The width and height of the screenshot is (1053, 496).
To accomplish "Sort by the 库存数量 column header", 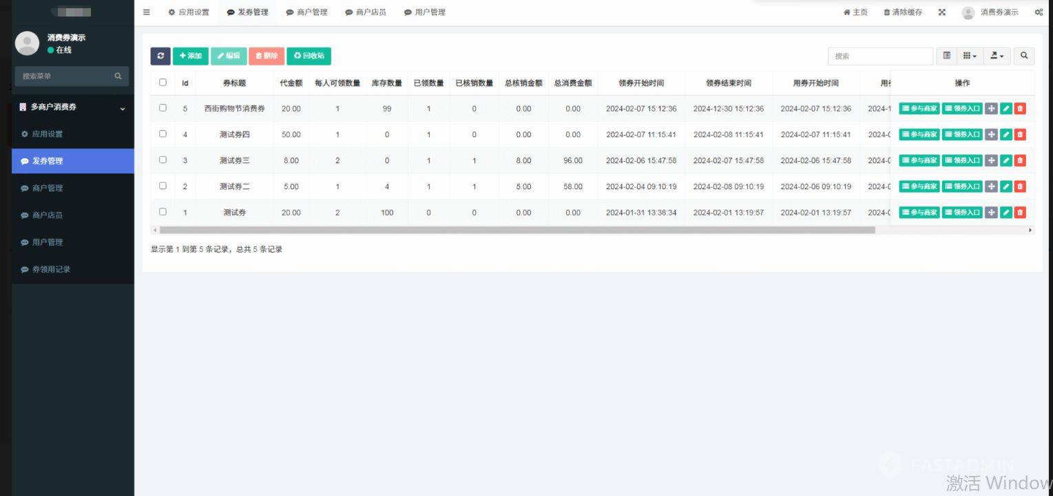I will [x=387, y=83].
